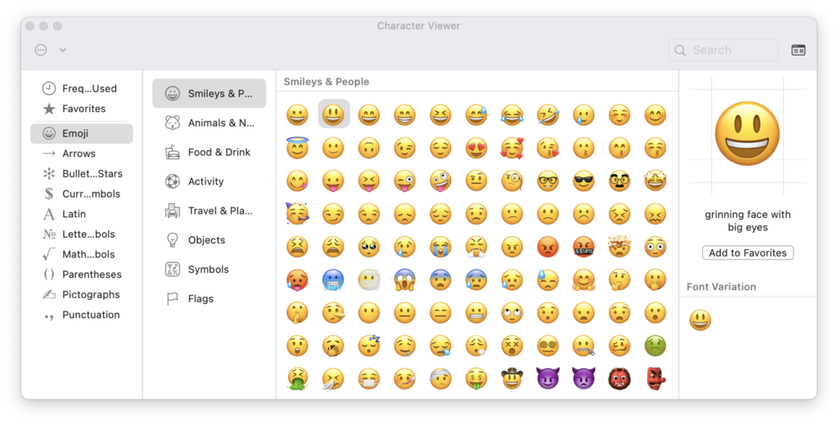Viewport: 838px width, 424px height.
Task: Pick the cowboy hat face emoji
Action: pos(512,378)
